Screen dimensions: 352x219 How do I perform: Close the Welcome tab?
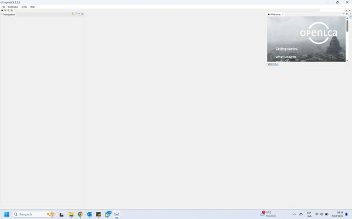[x=283, y=14]
